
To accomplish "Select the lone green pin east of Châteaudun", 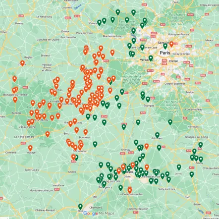I will pos(95,144).
